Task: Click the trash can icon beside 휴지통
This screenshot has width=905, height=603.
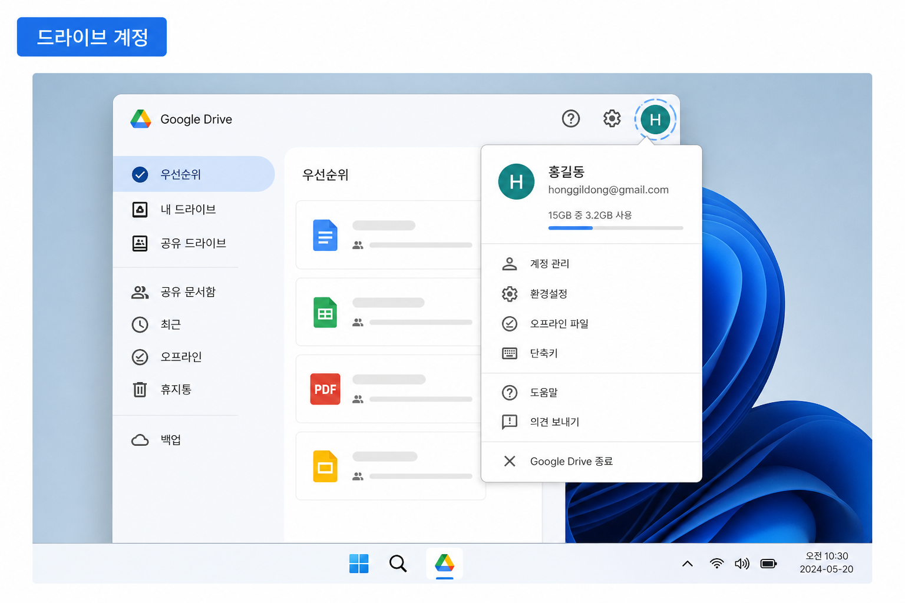Action: [x=140, y=389]
